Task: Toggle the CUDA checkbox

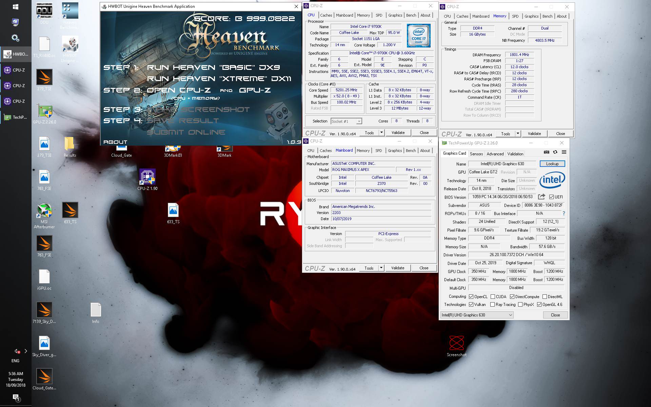Action: tap(493, 296)
